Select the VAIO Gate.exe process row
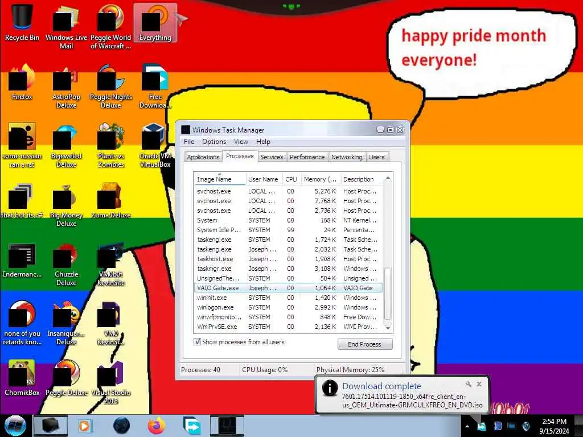 (x=288, y=288)
